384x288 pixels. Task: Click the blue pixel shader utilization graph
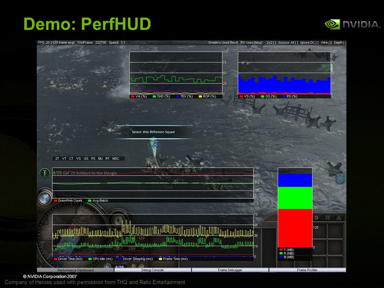pyautogui.click(x=284, y=86)
